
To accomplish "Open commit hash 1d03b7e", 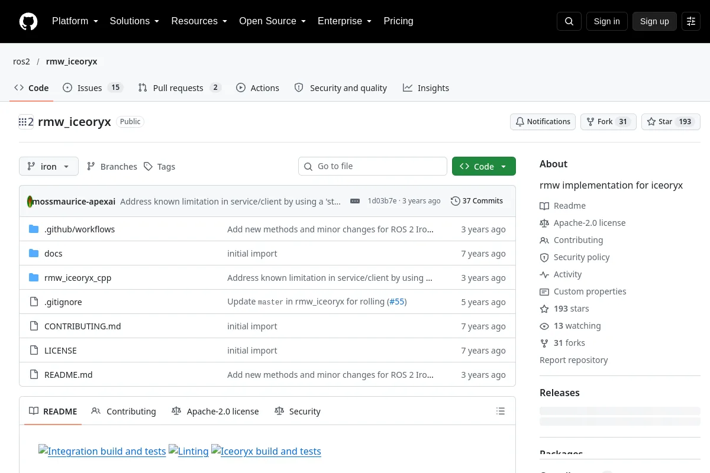I will point(382,201).
